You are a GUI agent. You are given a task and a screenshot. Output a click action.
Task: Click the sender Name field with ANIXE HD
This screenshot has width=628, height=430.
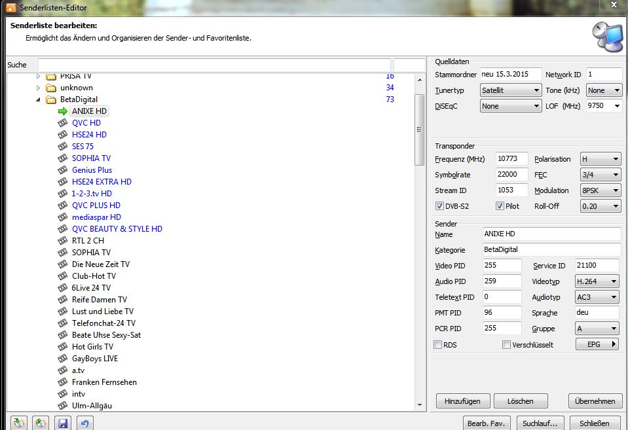[552, 234]
